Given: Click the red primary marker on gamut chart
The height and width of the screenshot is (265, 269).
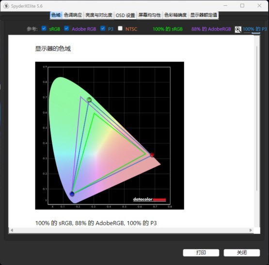Looking at the screenshot, I should [152, 155].
